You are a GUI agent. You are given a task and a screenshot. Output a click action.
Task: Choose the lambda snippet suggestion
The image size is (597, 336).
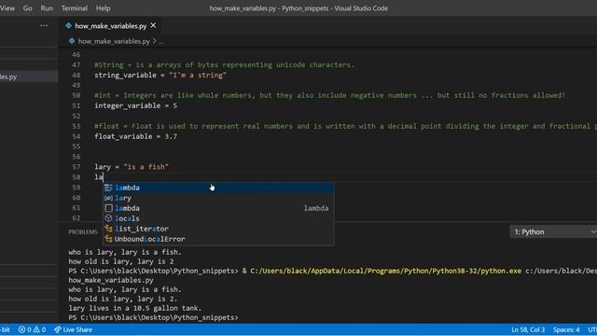[218, 208]
